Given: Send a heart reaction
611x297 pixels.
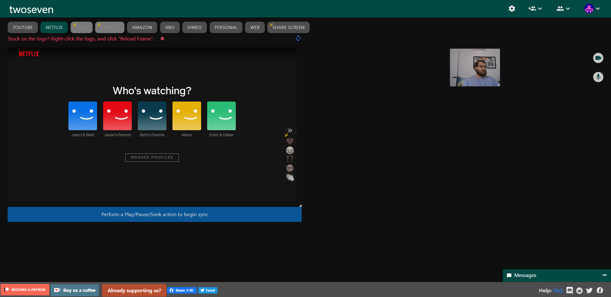Looking at the screenshot, I should [290, 141].
